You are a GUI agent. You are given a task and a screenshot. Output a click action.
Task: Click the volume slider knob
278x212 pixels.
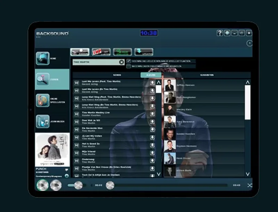[x=79, y=185]
